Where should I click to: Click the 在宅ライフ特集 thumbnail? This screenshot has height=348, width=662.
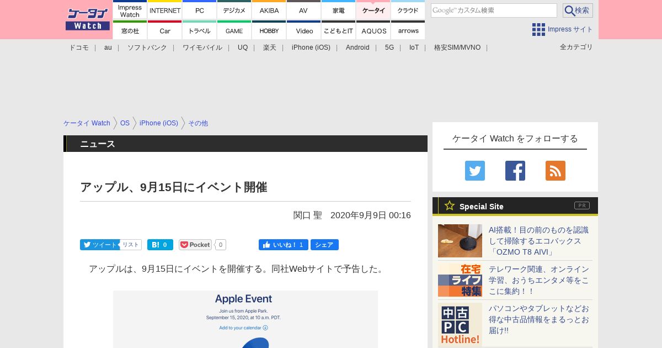click(460, 280)
